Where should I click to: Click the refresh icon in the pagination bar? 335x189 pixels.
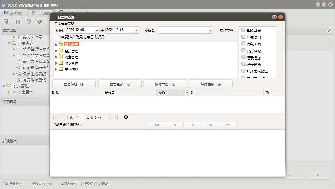tap(126, 117)
